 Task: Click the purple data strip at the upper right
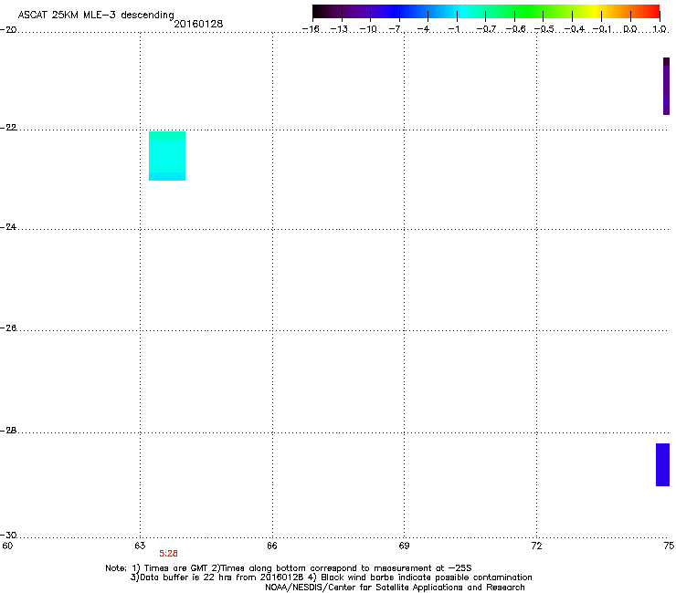(666, 86)
